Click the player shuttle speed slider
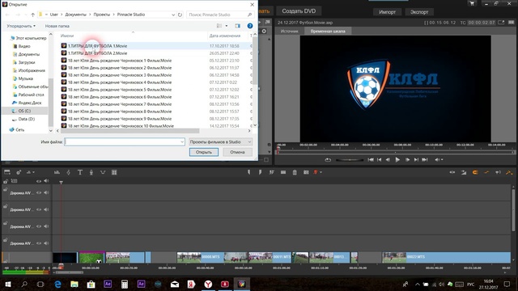518x291 pixels. point(350,160)
